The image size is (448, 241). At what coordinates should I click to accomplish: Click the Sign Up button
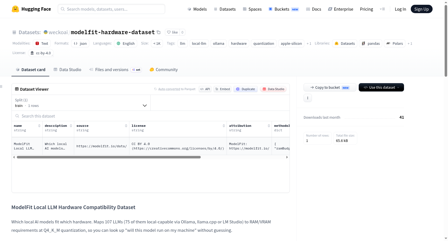(421, 9)
